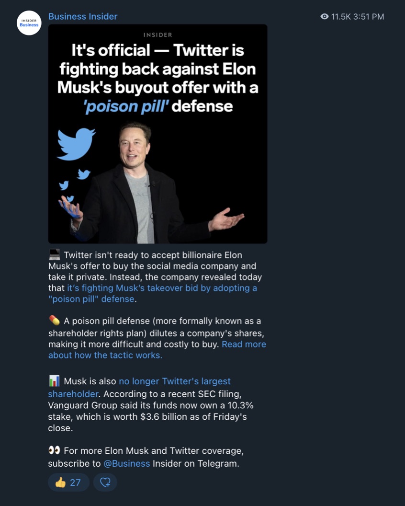
Task: Click the bar chart emoji near "Musk is also"
Action: (55, 381)
